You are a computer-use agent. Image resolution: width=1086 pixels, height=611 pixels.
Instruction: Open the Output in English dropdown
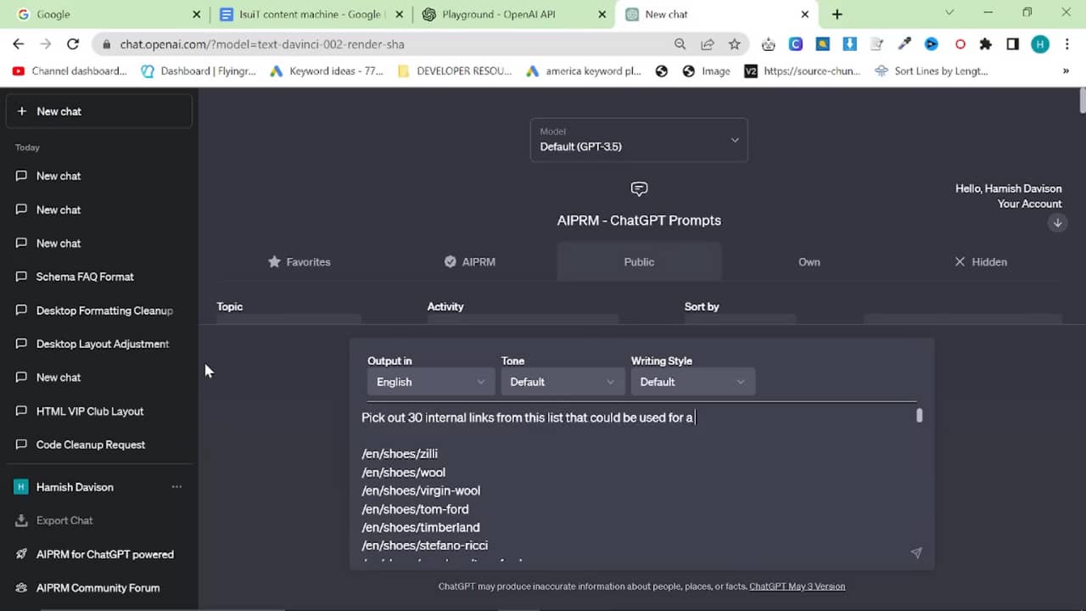[x=431, y=382]
